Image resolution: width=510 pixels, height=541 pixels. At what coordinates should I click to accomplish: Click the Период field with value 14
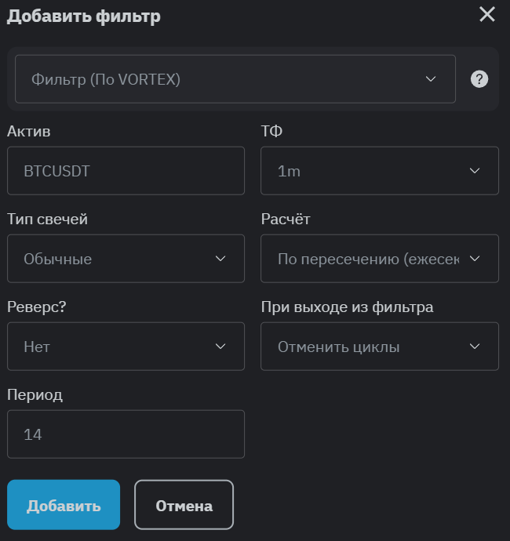pyautogui.click(x=126, y=434)
